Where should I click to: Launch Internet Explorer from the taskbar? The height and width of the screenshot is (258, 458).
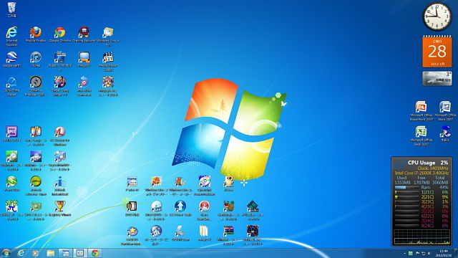[x=21, y=253]
